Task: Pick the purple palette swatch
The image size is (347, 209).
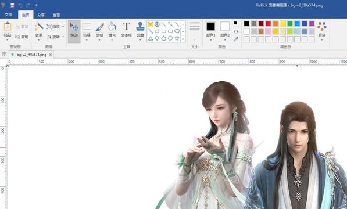Action: pyautogui.click(x=312, y=24)
